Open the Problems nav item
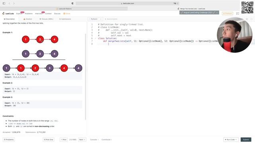 (29, 14)
